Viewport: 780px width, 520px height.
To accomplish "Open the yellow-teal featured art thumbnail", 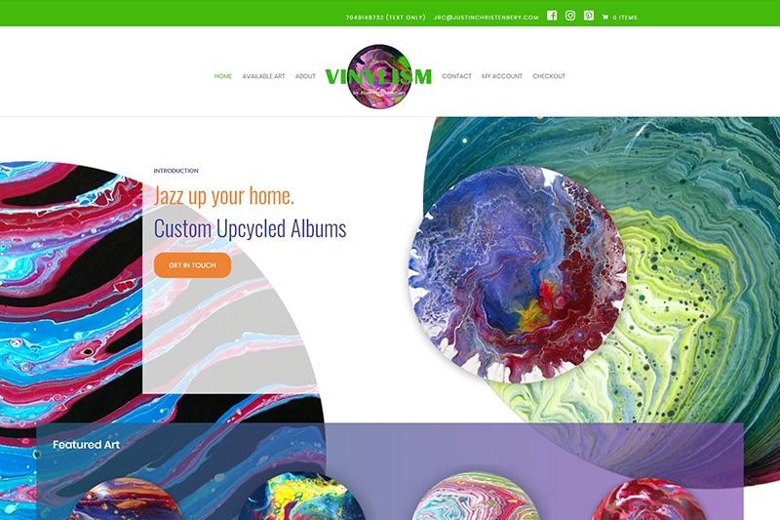I will pos(302,497).
